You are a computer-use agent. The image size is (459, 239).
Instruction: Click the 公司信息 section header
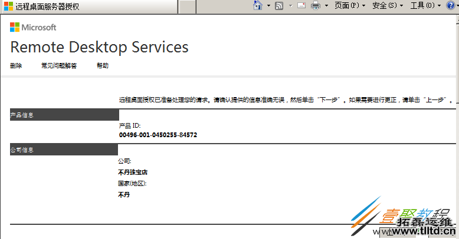(64, 150)
